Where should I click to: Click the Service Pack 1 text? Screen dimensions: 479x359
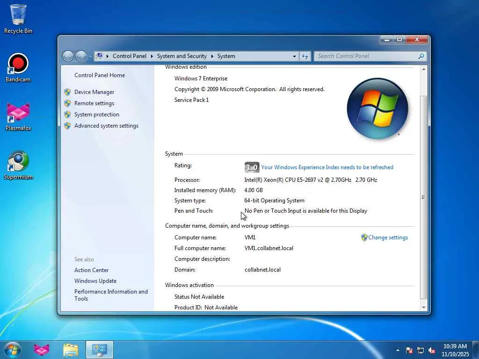coord(191,100)
